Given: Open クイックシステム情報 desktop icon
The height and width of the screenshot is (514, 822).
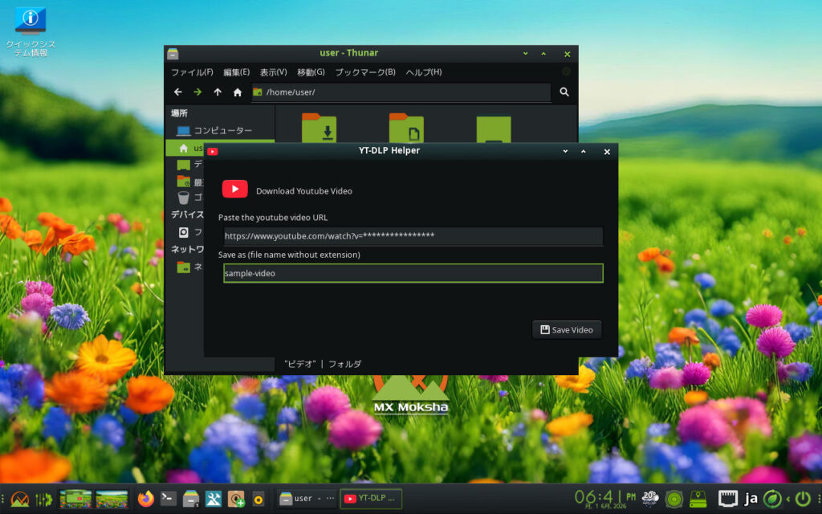Looking at the screenshot, I should (x=31, y=31).
